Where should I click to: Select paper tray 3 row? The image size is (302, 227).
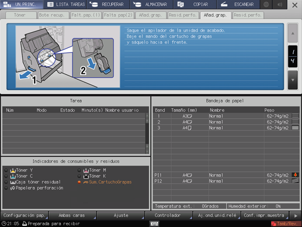(226, 128)
